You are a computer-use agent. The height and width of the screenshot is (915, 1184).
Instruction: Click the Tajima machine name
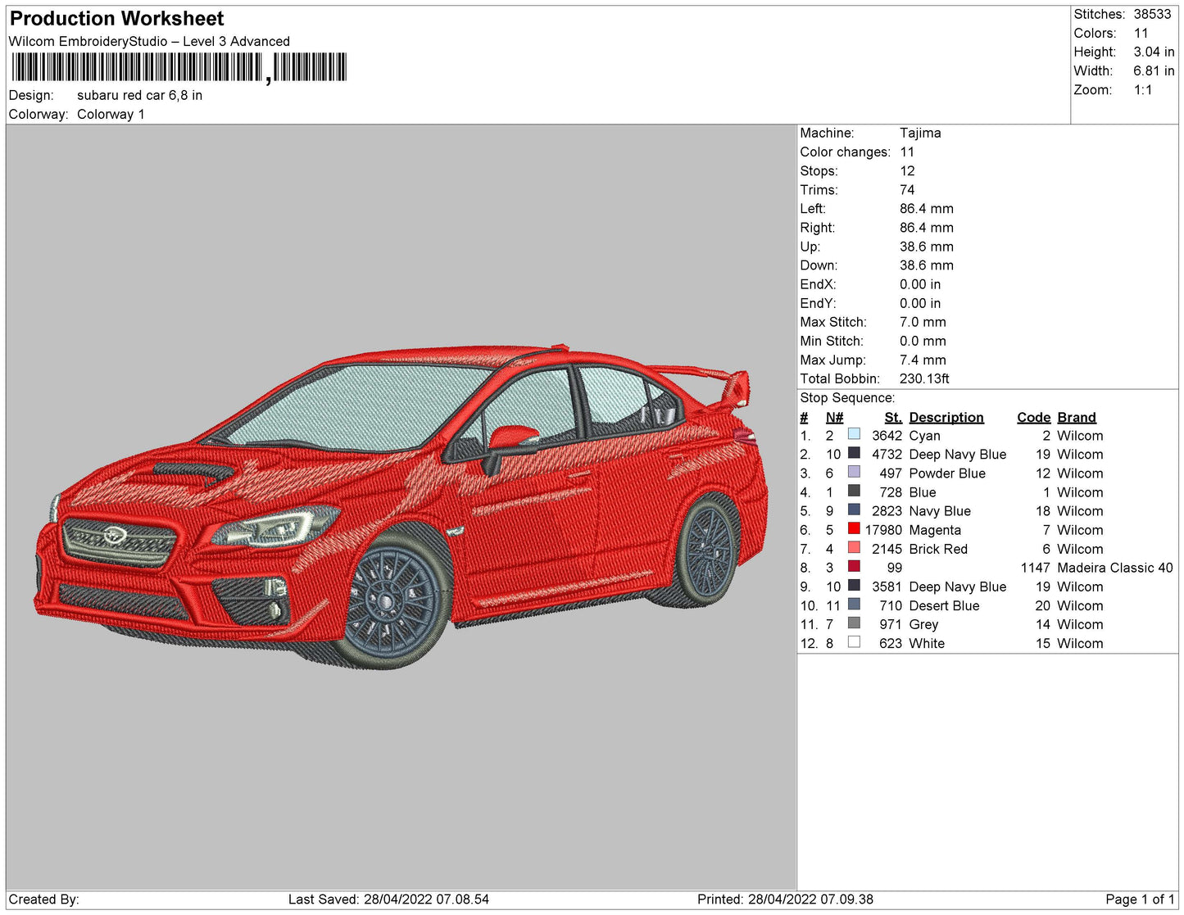(920, 133)
